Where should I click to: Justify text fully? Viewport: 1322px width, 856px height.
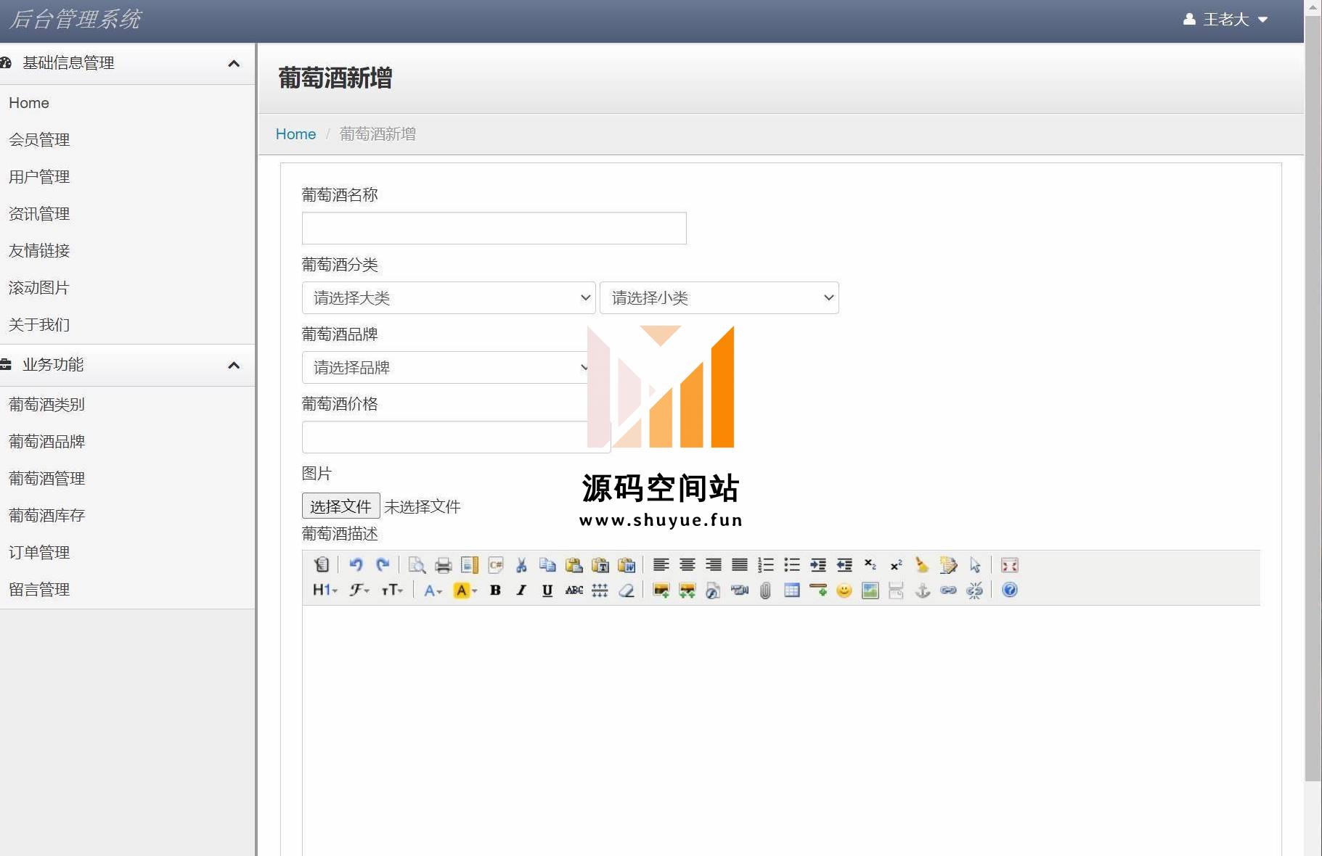(x=739, y=565)
